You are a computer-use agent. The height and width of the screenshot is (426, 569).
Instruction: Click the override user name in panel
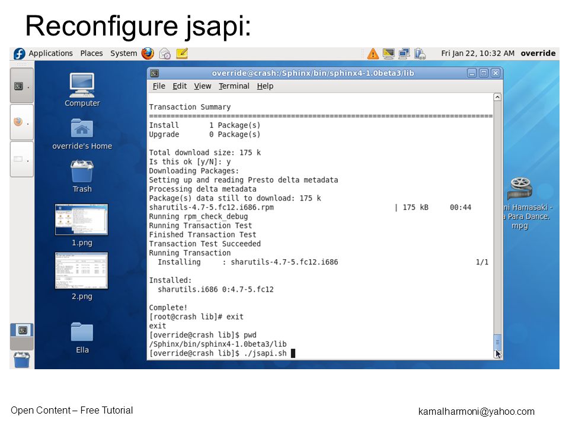click(538, 53)
